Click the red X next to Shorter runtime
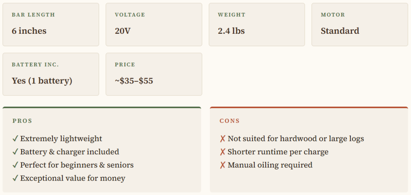The image size is (411, 195). (x=223, y=152)
